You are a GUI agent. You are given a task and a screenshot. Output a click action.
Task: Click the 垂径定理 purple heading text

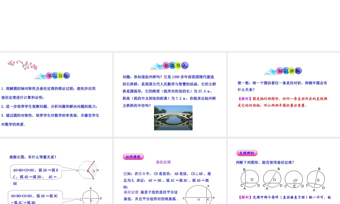(x=163, y=162)
